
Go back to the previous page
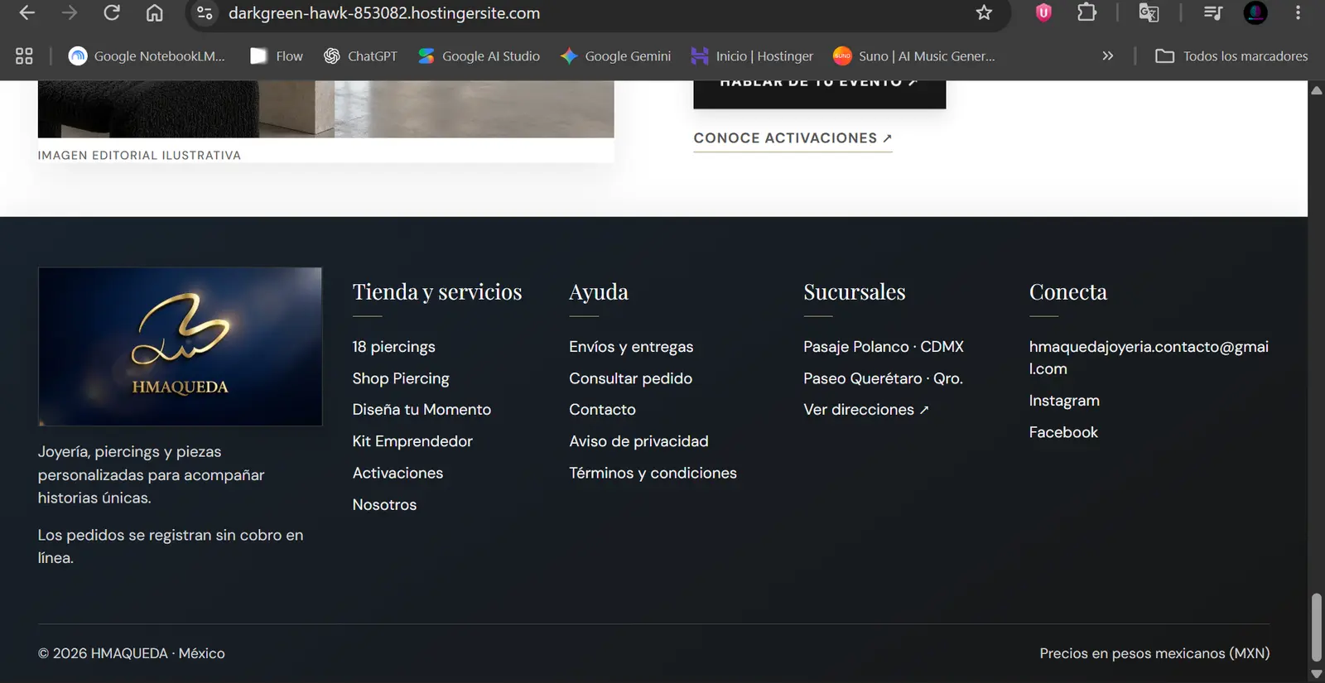tap(26, 12)
